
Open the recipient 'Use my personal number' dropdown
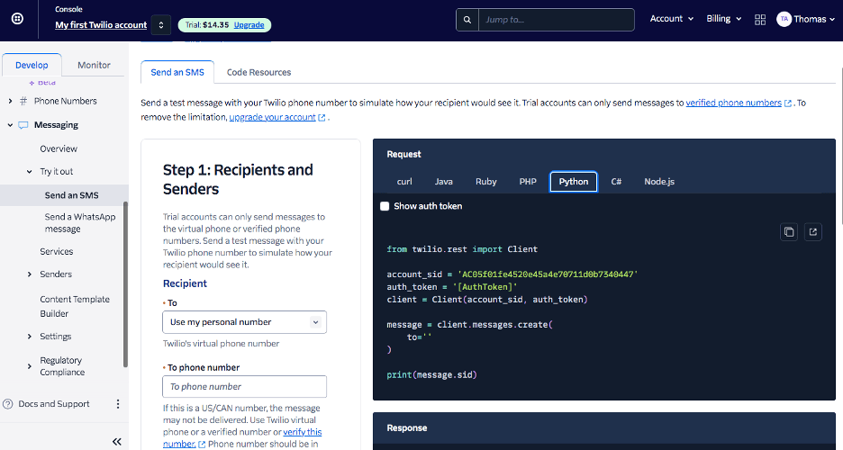(x=244, y=322)
